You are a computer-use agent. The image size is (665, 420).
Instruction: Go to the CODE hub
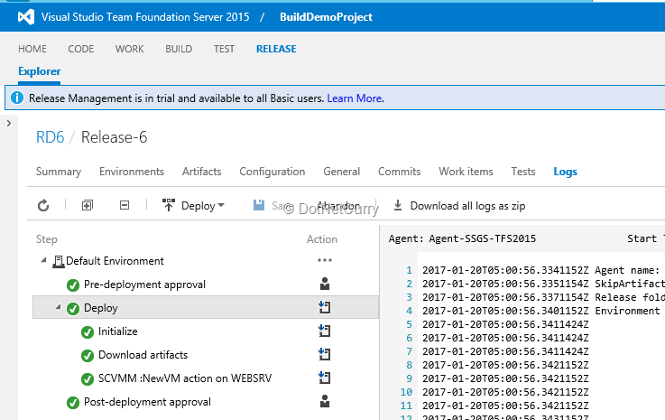pyautogui.click(x=80, y=49)
